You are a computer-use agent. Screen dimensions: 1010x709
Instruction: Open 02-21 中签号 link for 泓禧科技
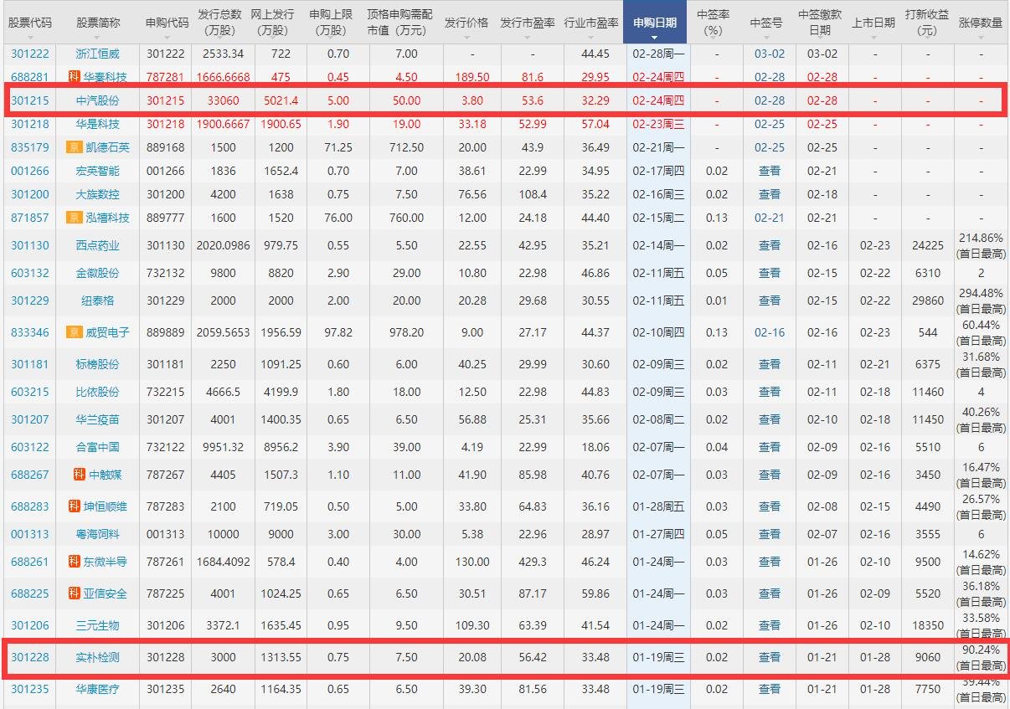pyautogui.click(x=770, y=218)
